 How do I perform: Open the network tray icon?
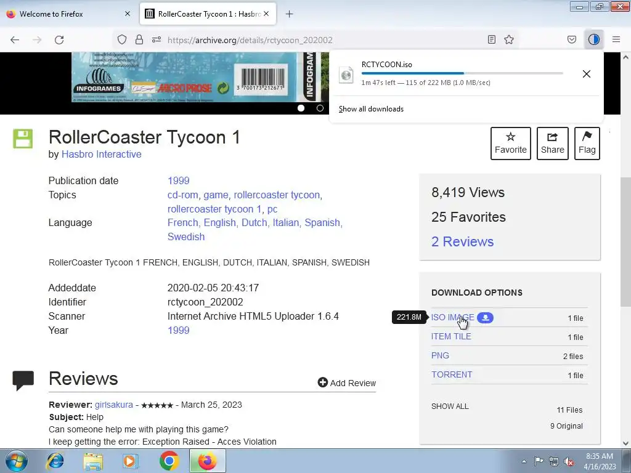point(554,461)
